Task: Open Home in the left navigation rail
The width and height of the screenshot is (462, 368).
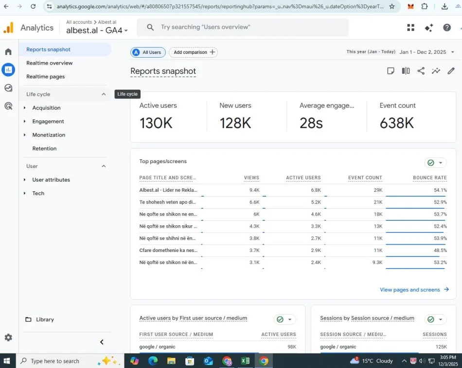Action: pos(8,51)
